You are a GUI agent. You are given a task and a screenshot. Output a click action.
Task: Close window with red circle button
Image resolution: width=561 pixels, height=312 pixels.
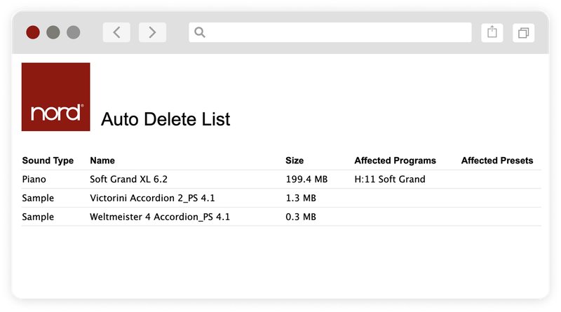tap(33, 32)
